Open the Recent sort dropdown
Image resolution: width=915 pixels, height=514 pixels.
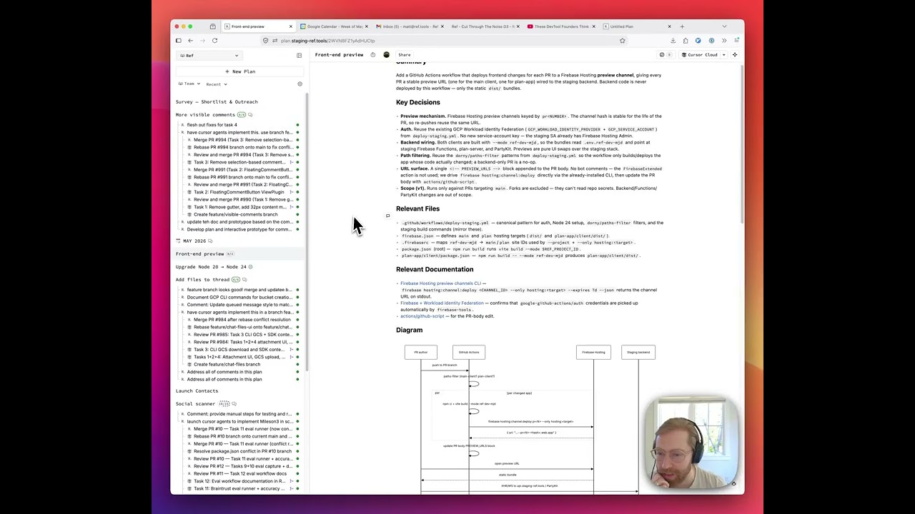217,84
